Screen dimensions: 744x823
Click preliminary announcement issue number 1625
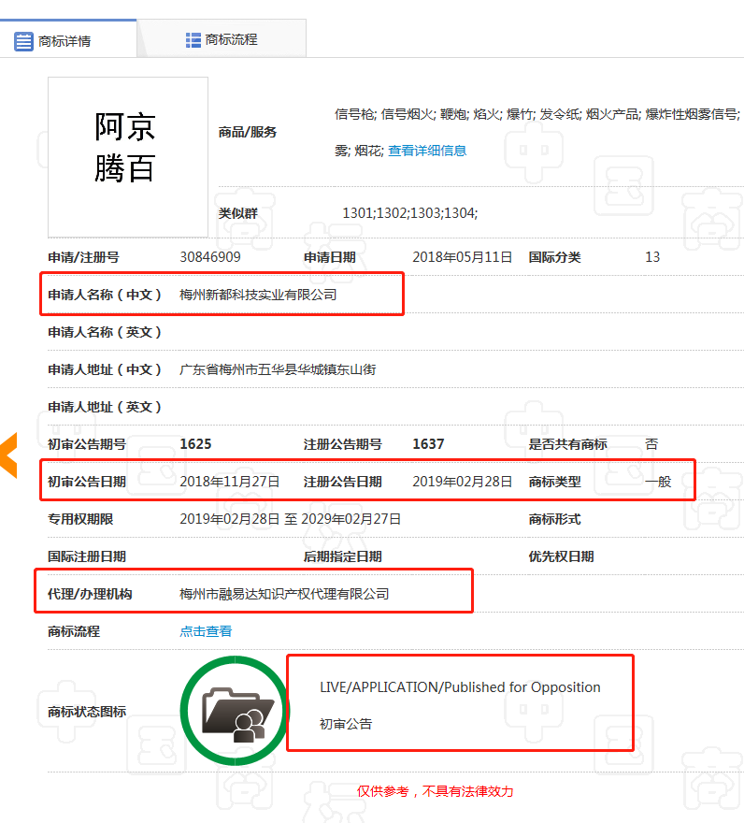point(195,444)
